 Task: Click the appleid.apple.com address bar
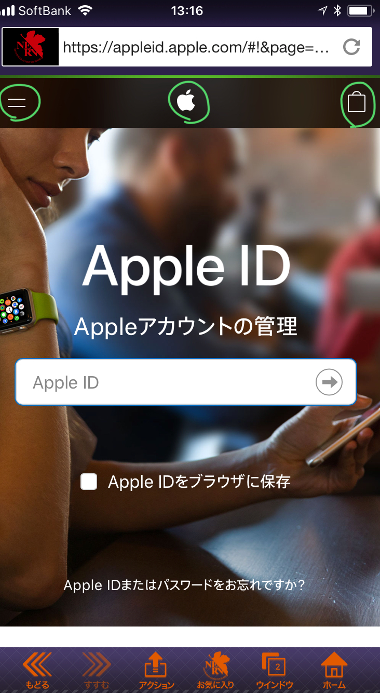196,47
